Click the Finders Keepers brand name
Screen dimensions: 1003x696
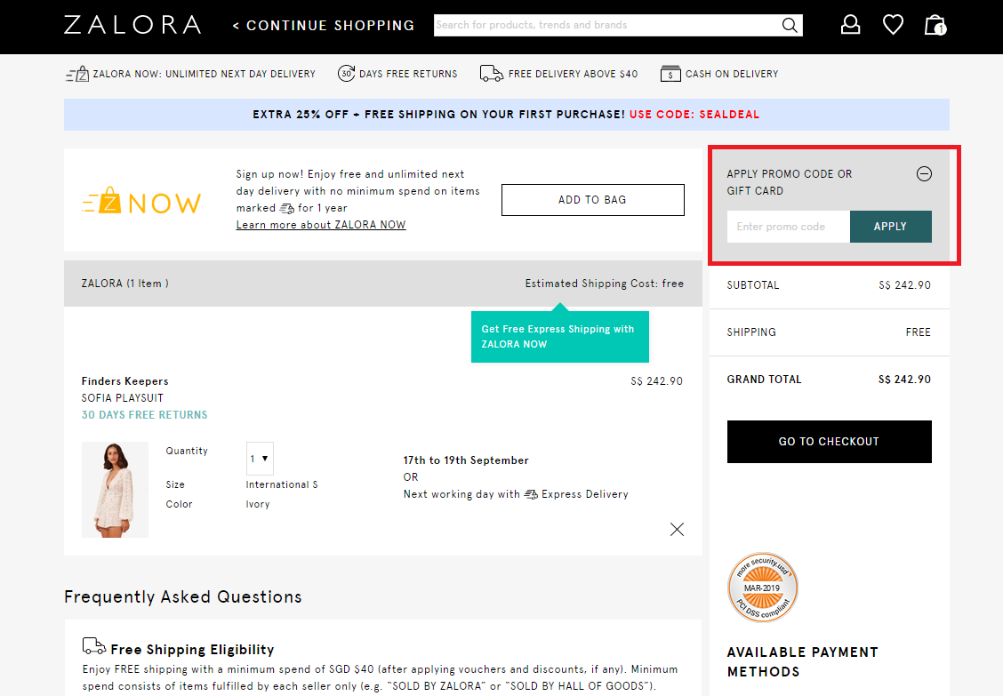(124, 381)
